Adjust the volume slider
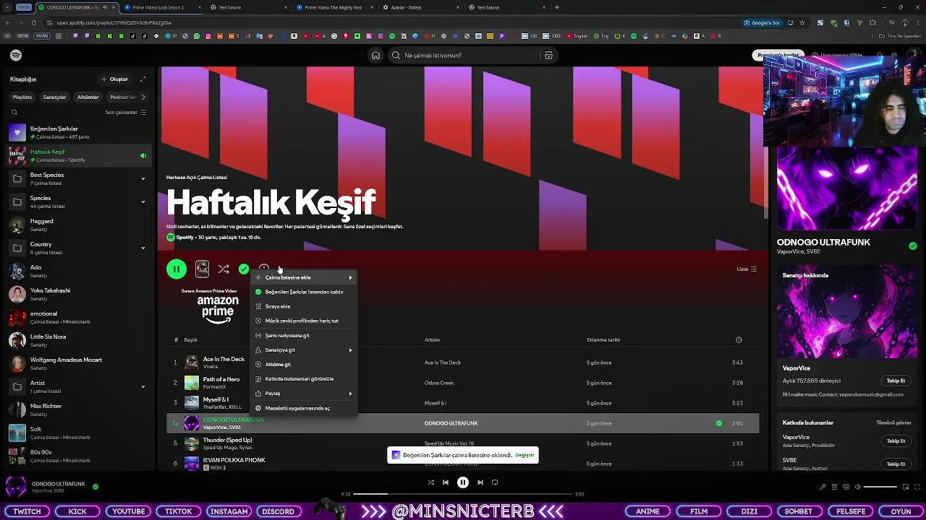The height and width of the screenshot is (520, 926). click(879, 487)
